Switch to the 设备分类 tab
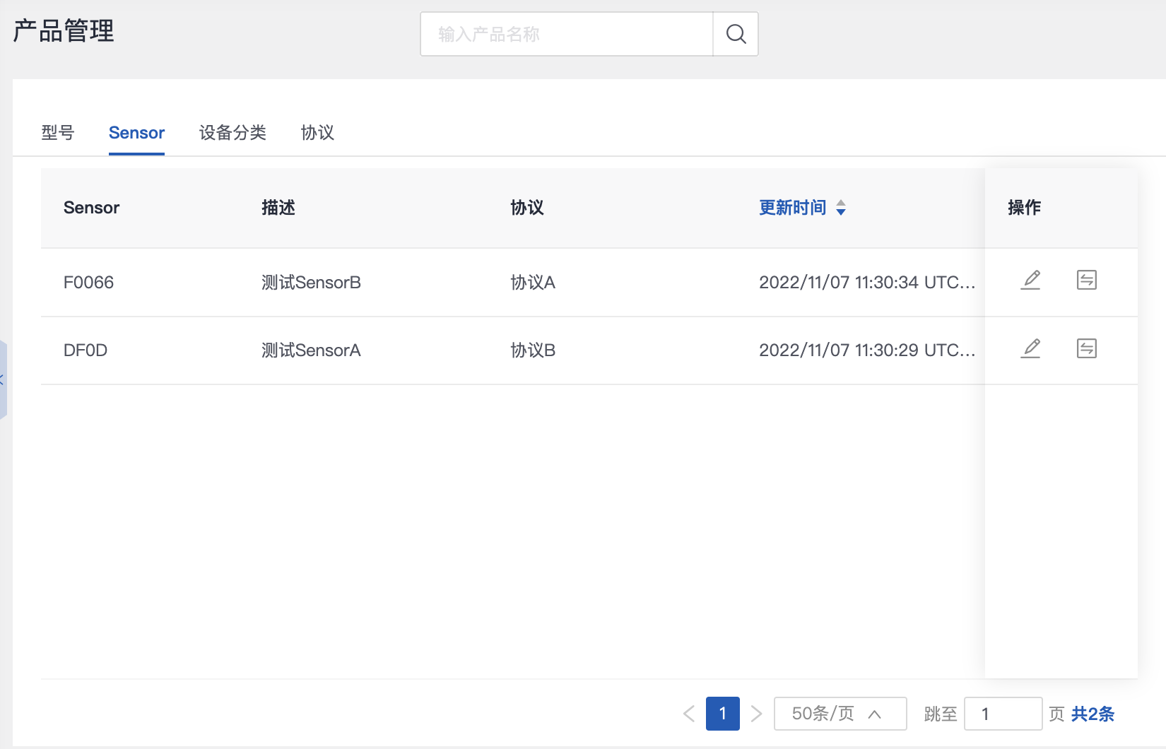Image resolution: width=1166 pixels, height=749 pixels. tap(232, 133)
